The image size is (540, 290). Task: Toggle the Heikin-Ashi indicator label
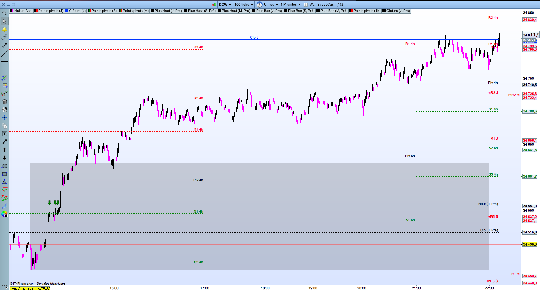(22, 11)
